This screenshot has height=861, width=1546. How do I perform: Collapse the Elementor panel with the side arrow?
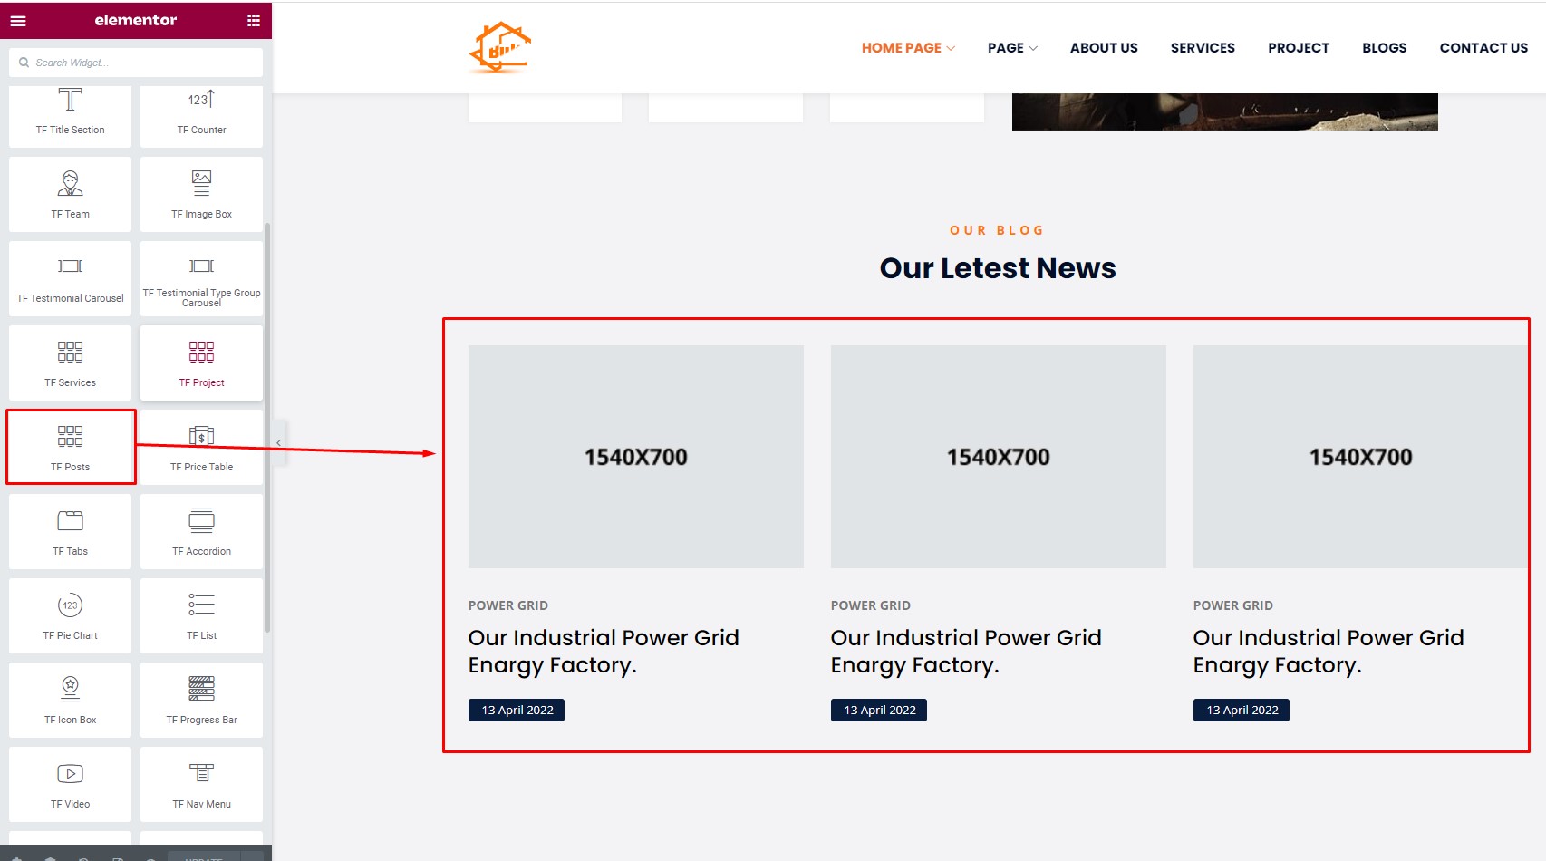tap(279, 443)
